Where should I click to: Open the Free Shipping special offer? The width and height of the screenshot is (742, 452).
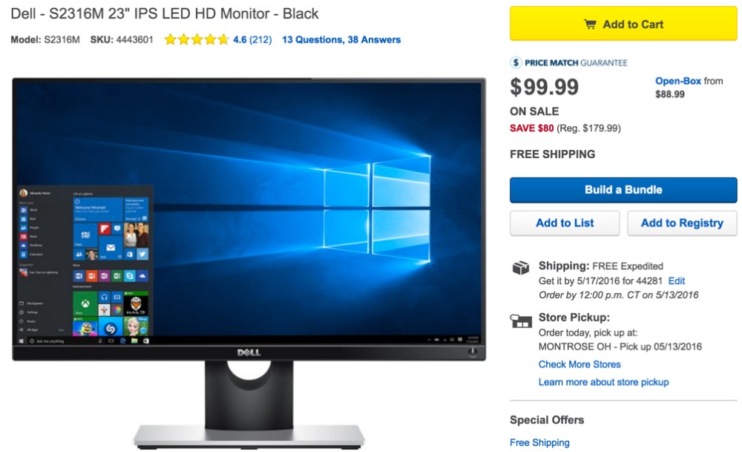click(539, 442)
